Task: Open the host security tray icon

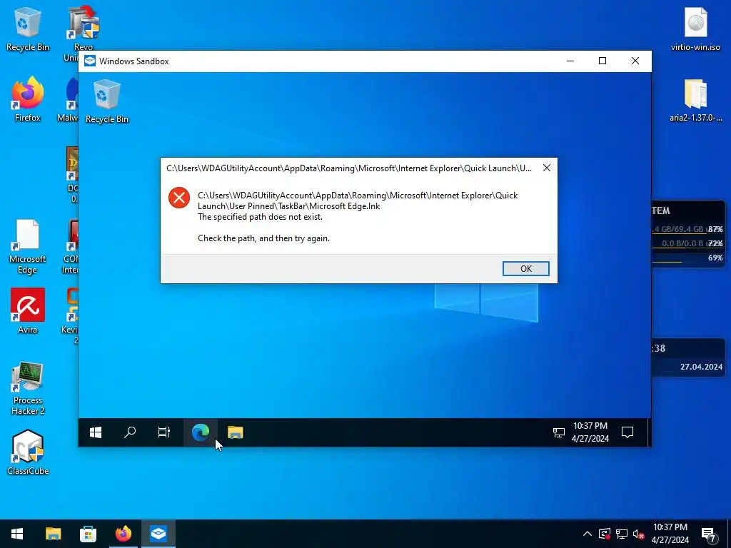Action: 604,534
